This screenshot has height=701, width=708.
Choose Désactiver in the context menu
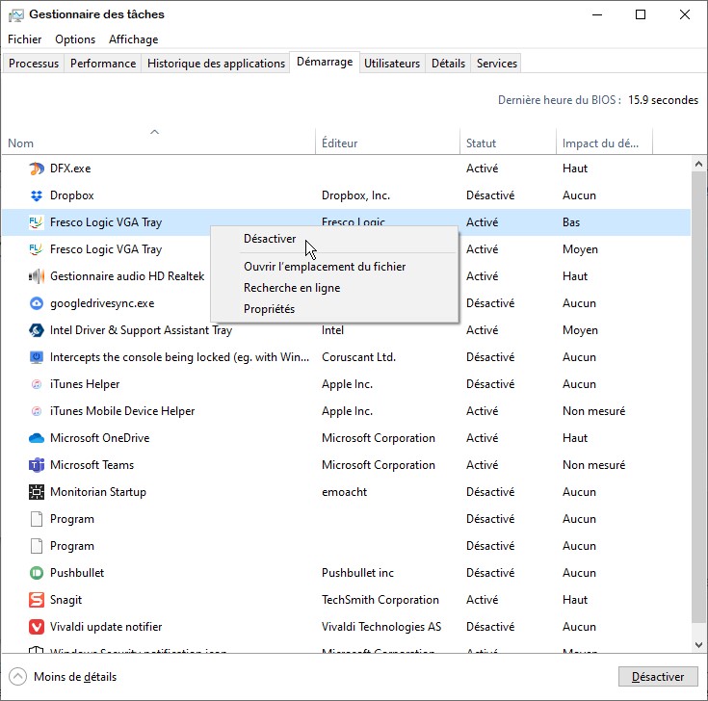click(x=270, y=239)
